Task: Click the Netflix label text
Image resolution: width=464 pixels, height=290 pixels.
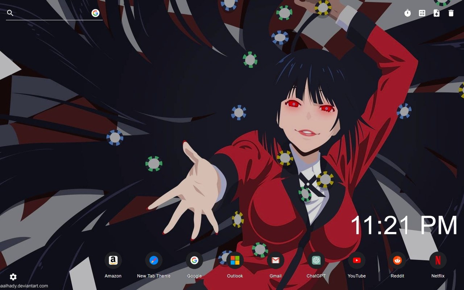Action: [x=438, y=276]
